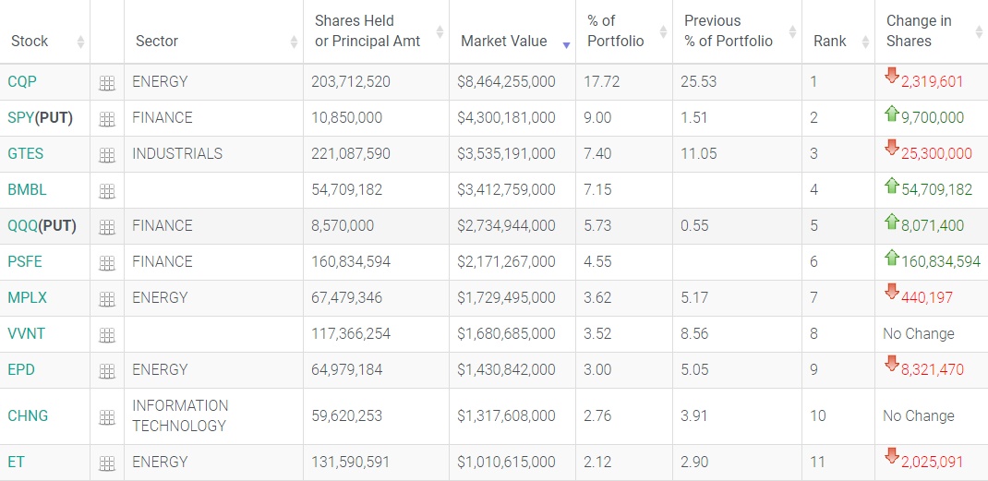Open the grid icon next to PSFE
Image resolution: width=988 pixels, height=481 pixels.
(107, 263)
